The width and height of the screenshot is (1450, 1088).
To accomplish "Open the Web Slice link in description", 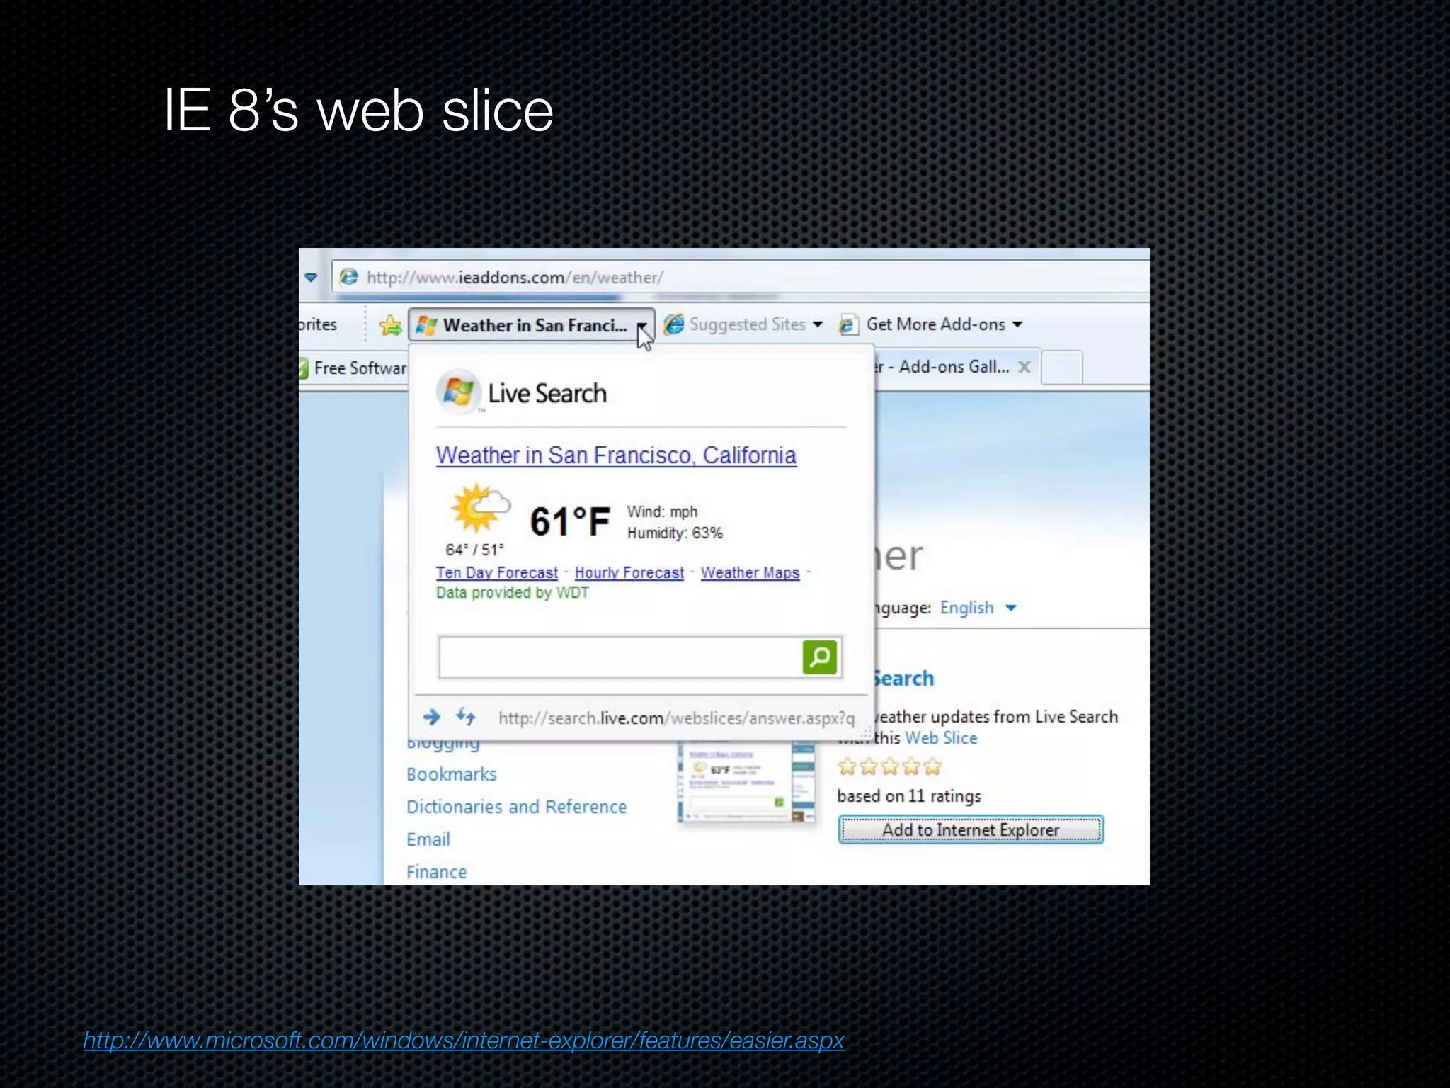I will point(941,737).
